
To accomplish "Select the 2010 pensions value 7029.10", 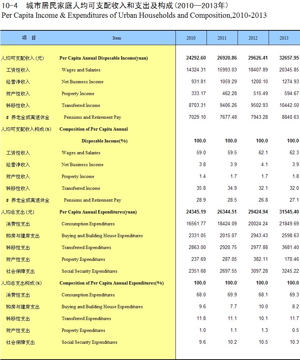I will tap(197, 117).
